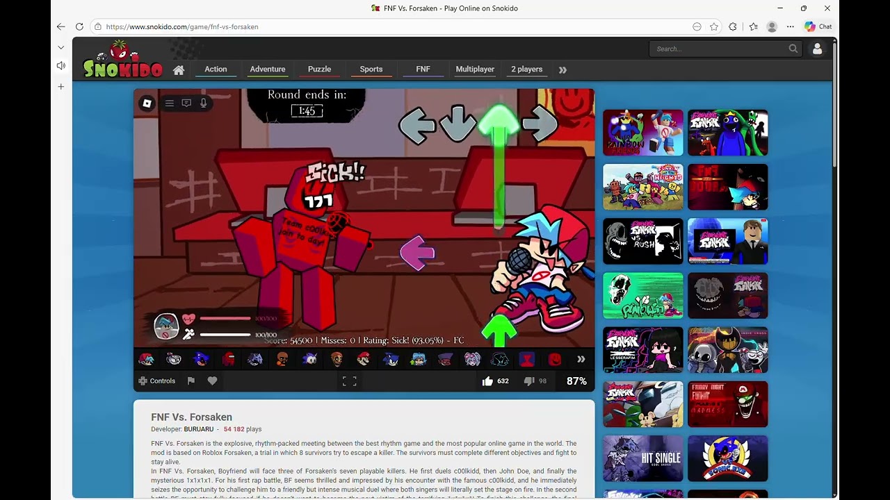Screen dimensions: 890x500
Task: Open the Roblox logo menu in game
Action: [147, 103]
